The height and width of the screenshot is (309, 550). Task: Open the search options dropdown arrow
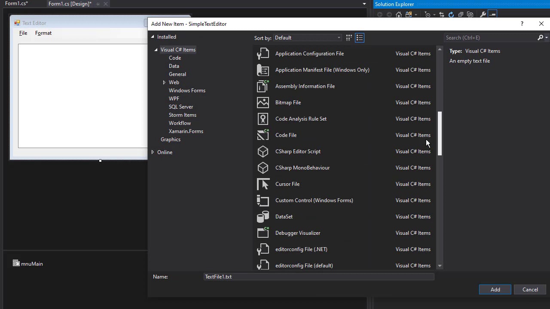(x=547, y=38)
